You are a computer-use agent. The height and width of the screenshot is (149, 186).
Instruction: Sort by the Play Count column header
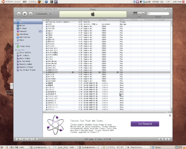click(x=148, y=20)
